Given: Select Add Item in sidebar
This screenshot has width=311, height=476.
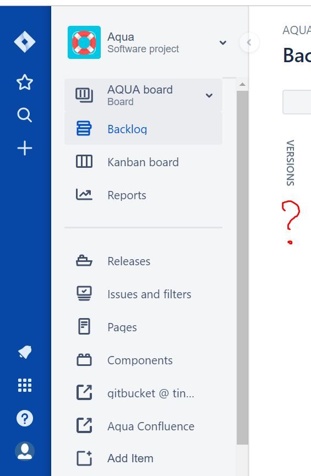Looking at the screenshot, I should 143,458.
